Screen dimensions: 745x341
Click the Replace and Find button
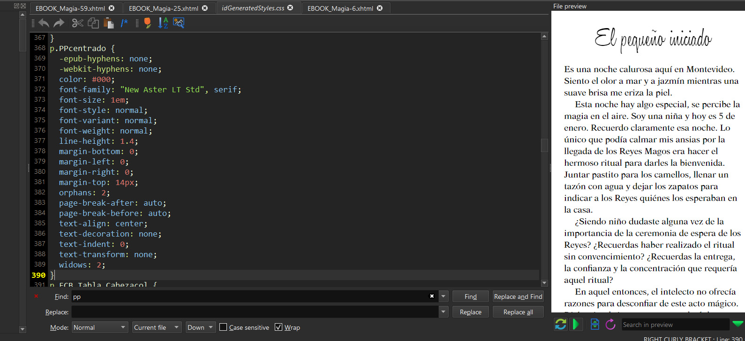tap(518, 297)
